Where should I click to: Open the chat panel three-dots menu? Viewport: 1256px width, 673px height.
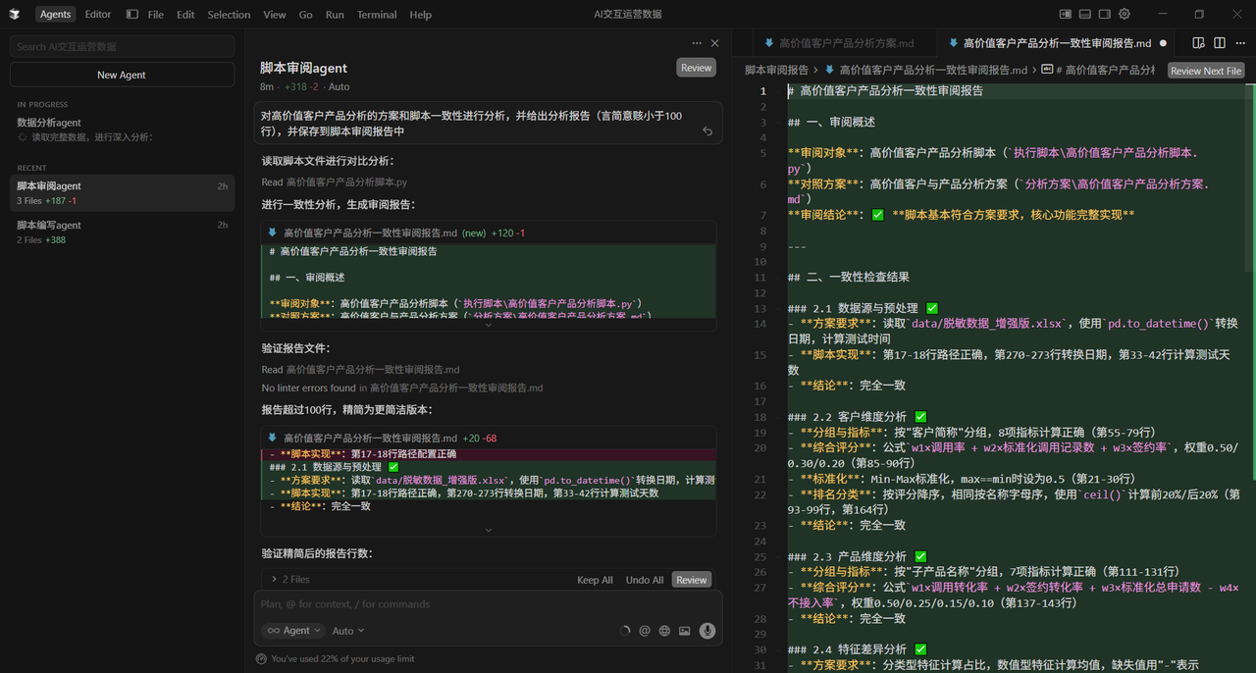tap(697, 43)
